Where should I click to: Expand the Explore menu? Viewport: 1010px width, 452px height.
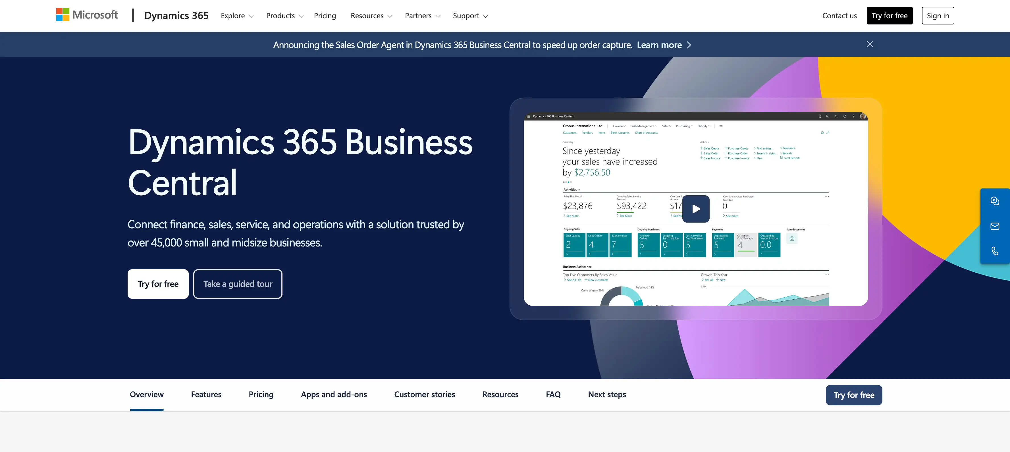point(237,16)
